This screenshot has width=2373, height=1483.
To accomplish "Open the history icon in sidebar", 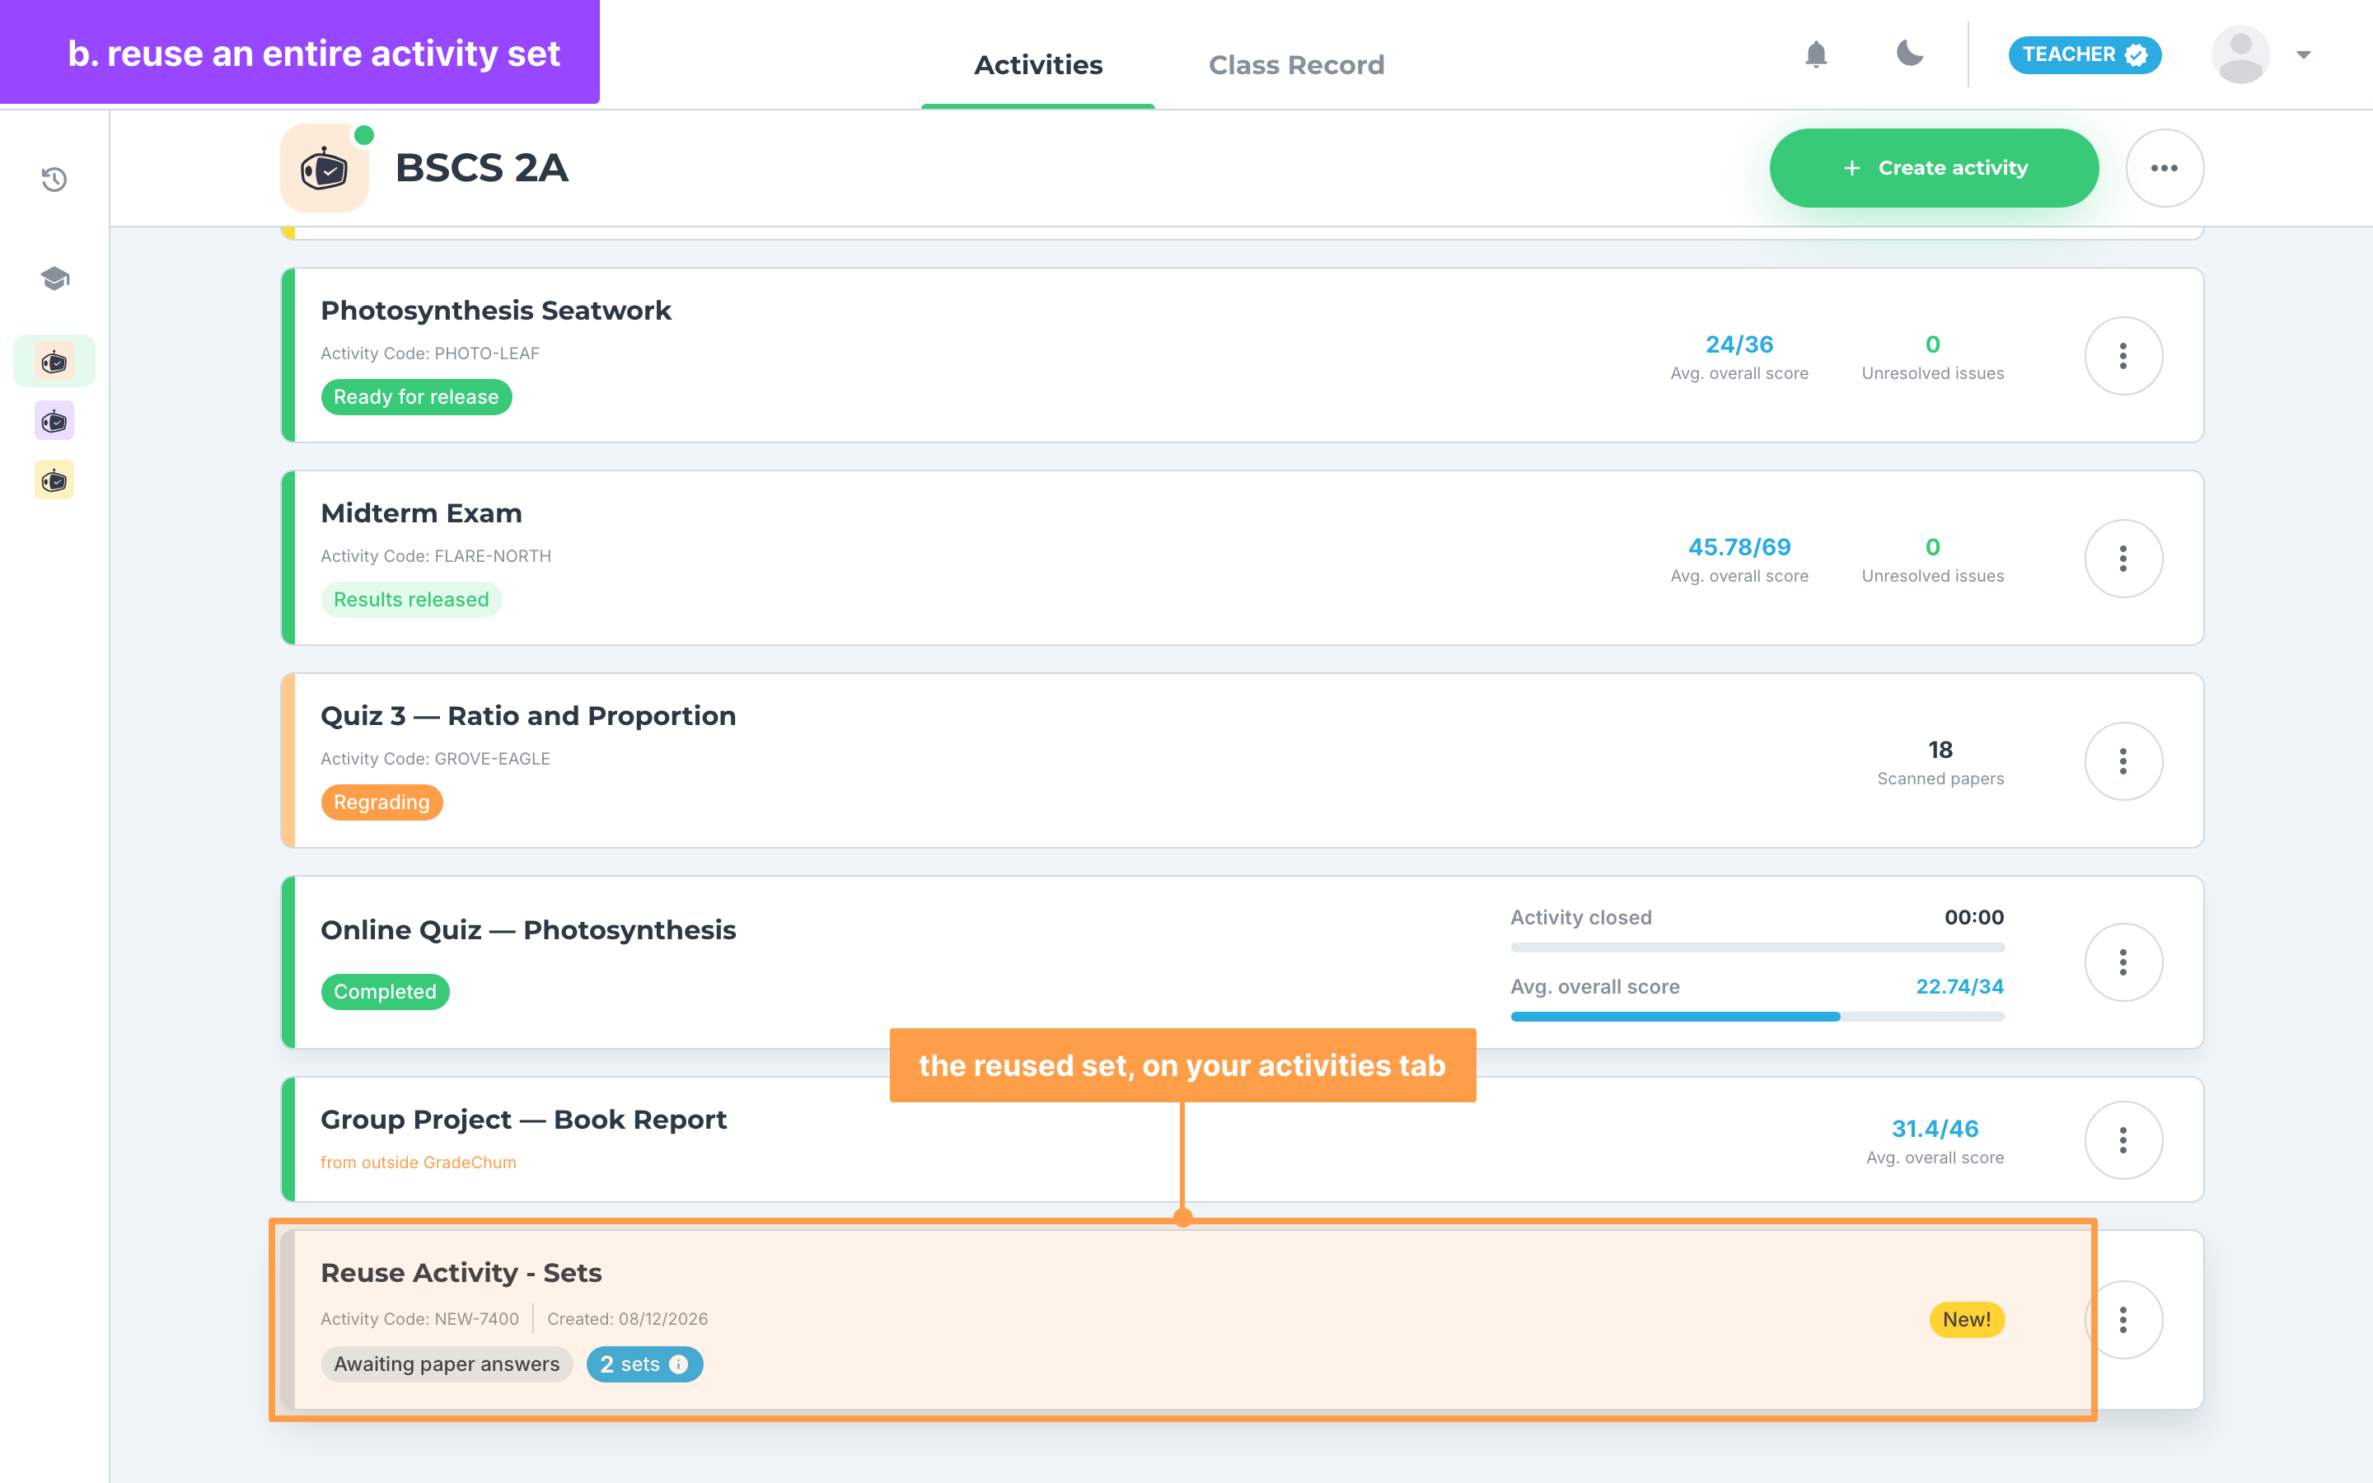I will click(54, 180).
